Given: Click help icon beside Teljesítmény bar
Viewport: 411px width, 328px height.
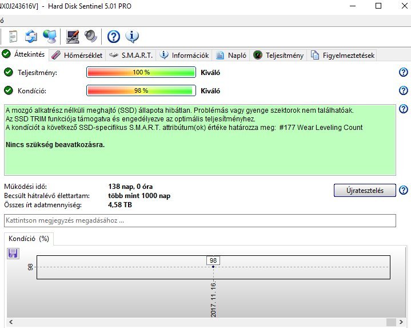Looking at the screenshot, I should click(x=404, y=72).
